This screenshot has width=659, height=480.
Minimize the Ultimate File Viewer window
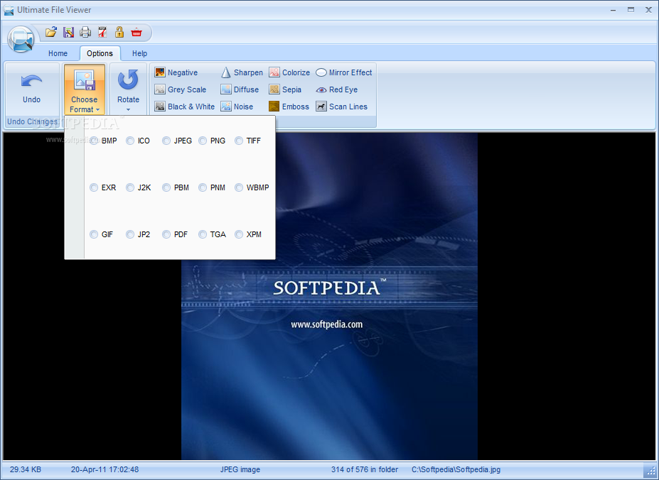[x=614, y=10]
